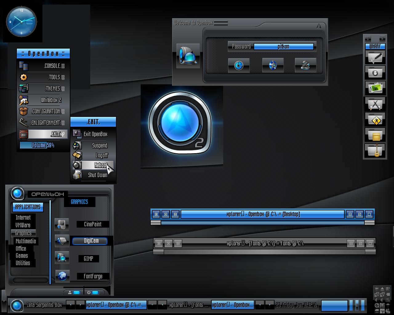Image resolution: width=394 pixels, height=315 pixels.
Task: Click the FontForge globe icon
Action: (x=62, y=276)
